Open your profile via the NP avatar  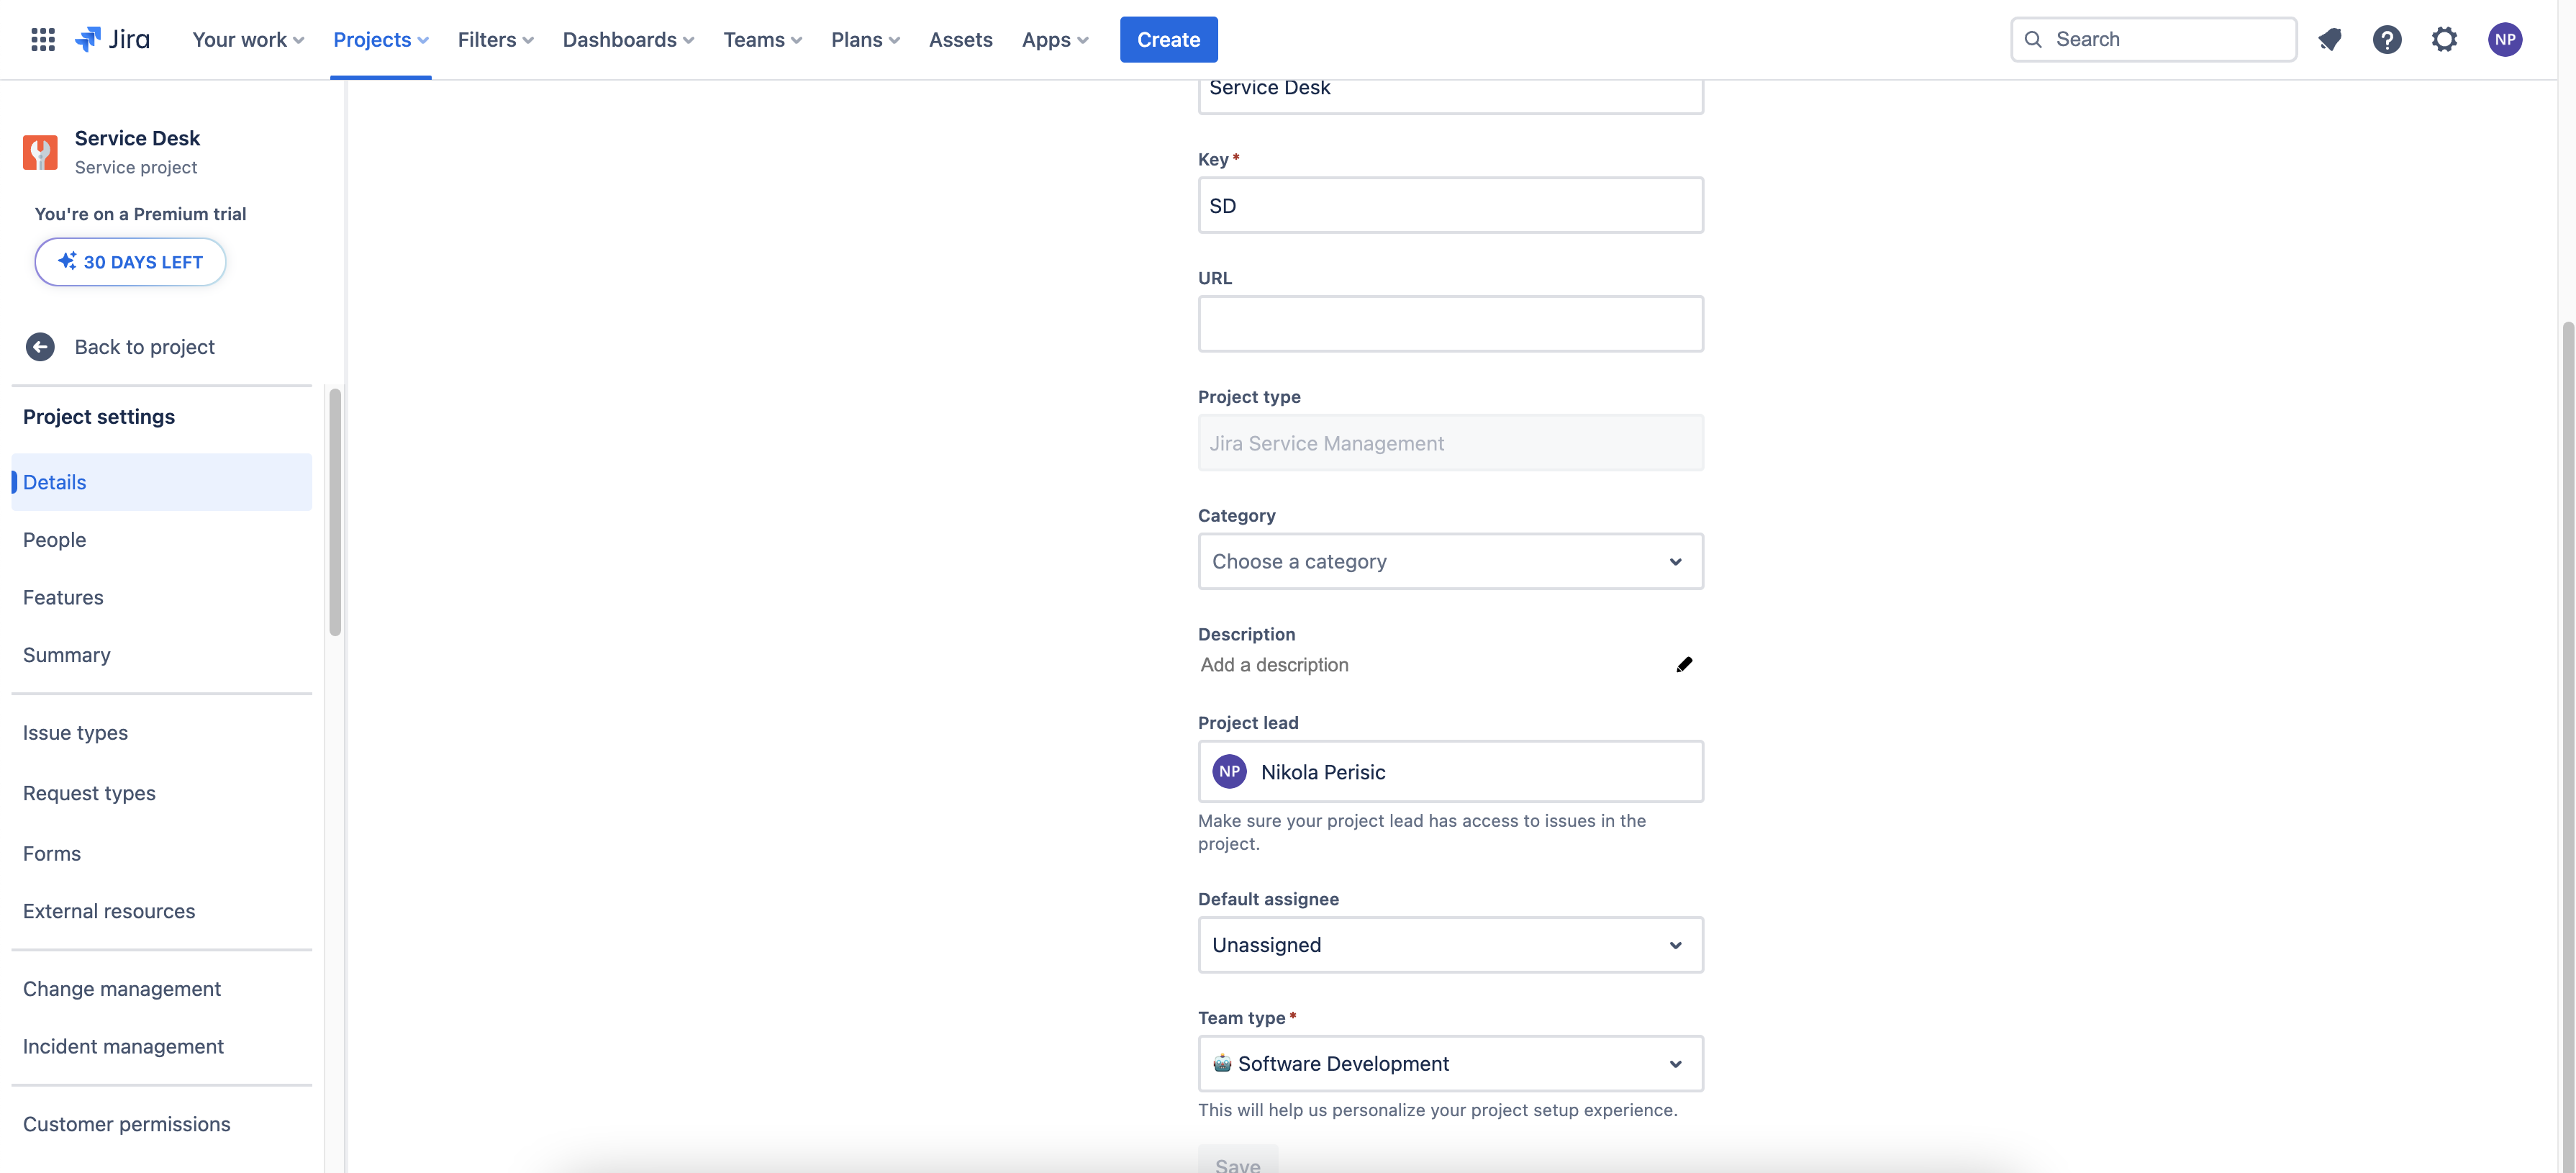coord(2505,39)
